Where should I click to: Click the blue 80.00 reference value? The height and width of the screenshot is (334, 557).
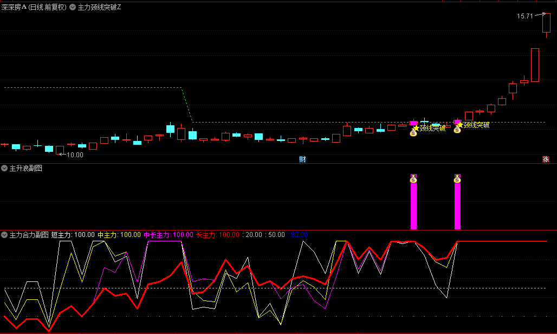(x=299, y=235)
